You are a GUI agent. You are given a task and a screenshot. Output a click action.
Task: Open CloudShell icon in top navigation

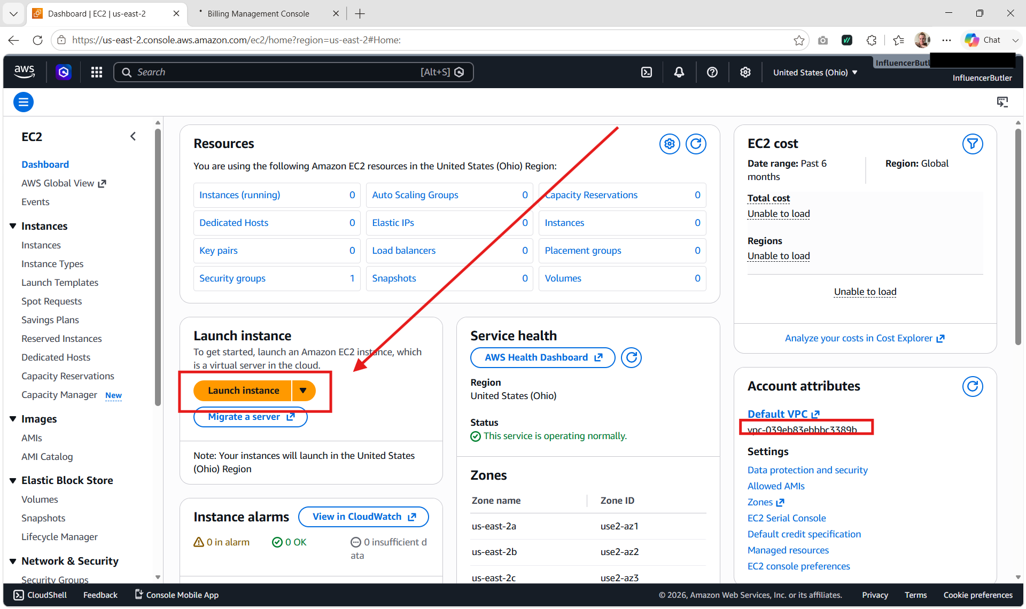[x=647, y=72]
